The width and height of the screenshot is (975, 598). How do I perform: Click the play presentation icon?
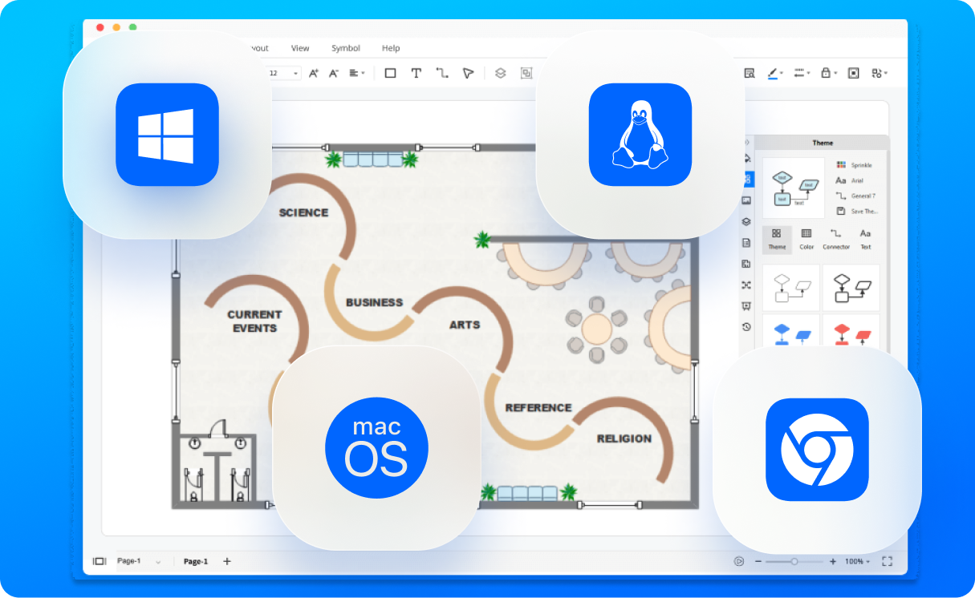click(x=738, y=561)
